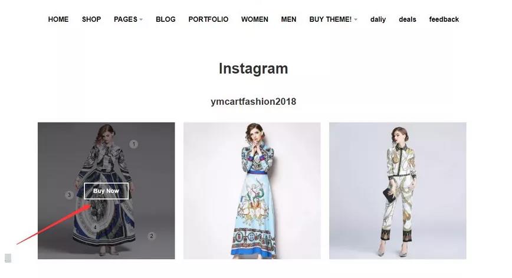This screenshot has height=278, width=512.
Task: Click the small gray icon at bottom-left corner
Action: pos(8,258)
